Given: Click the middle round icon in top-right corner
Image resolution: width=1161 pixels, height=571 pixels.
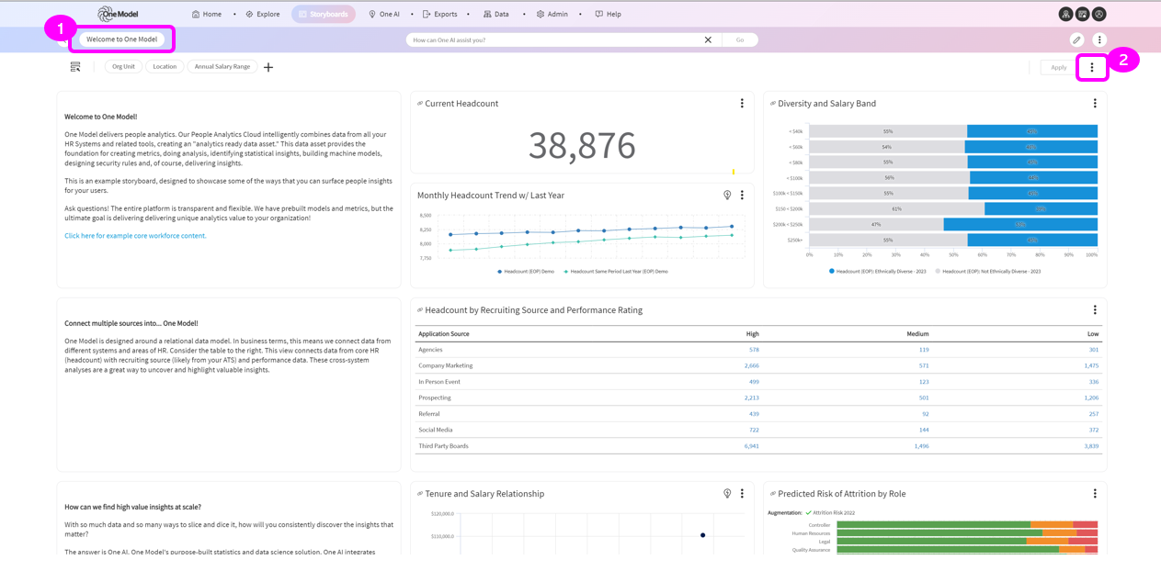Looking at the screenshot, I should [x=1083, y=14].
